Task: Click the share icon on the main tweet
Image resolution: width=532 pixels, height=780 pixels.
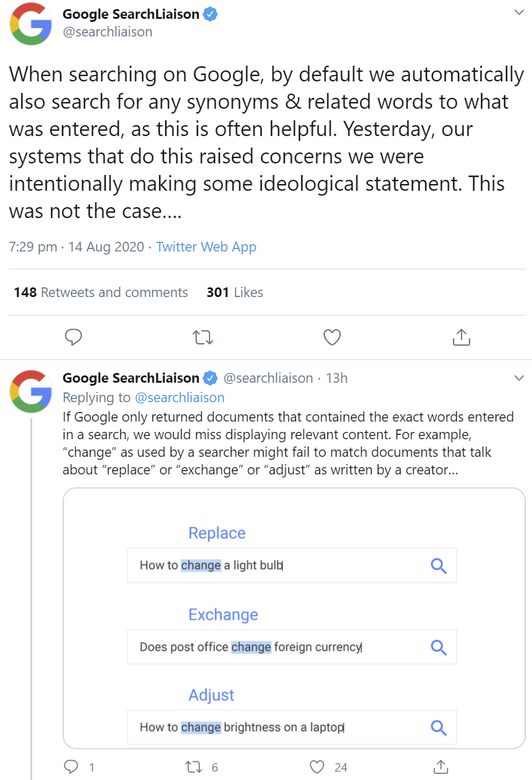Action: [x=461, y=337]
